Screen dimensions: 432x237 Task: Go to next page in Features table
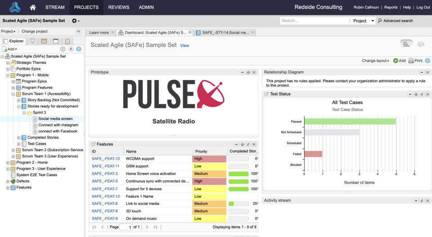pyautogui.click(x=147, y=227)
